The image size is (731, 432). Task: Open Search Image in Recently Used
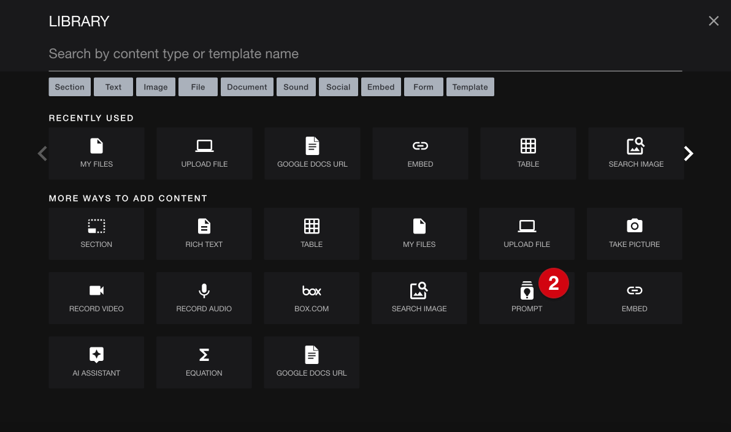click(636, 153)
